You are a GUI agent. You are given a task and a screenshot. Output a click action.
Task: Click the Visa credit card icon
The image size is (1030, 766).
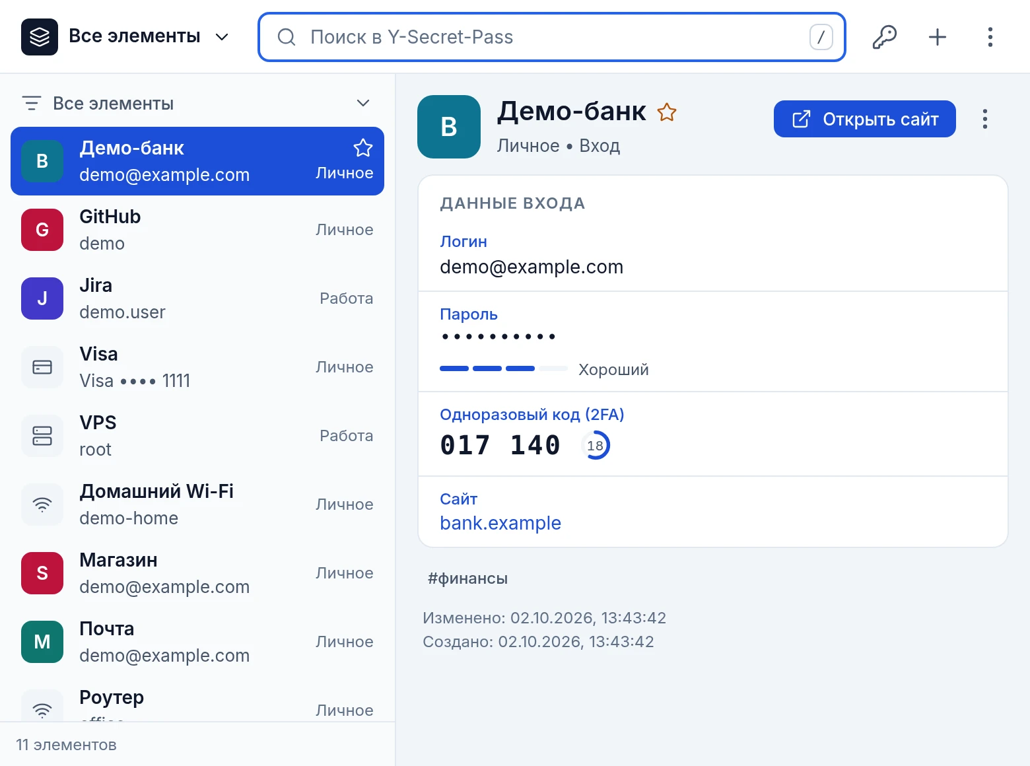pos(42,367)
